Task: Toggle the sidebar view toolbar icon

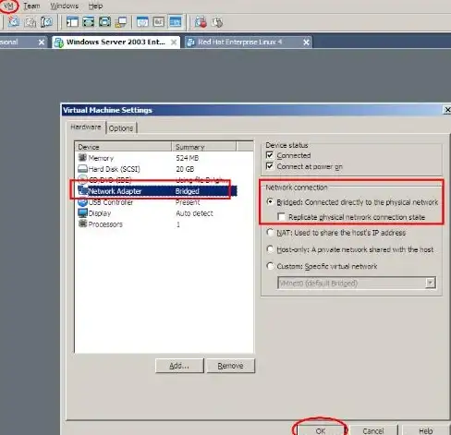Action: click(x=72, y=22)
